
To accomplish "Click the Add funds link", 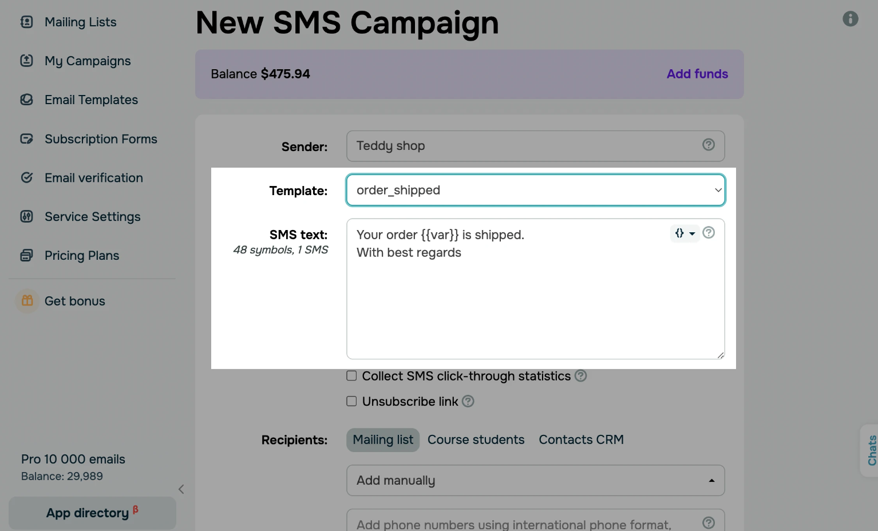I will (x=697, y=74).
